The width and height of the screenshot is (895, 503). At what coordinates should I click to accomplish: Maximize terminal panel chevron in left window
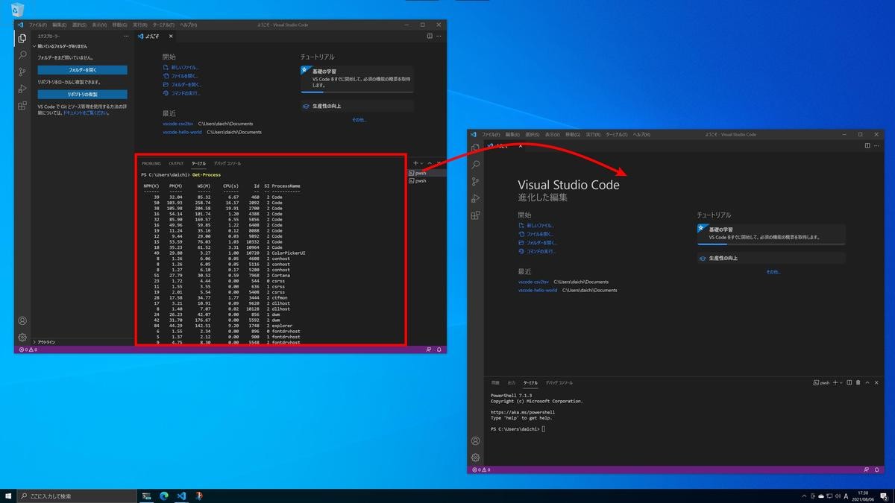(x=430, y=163)
